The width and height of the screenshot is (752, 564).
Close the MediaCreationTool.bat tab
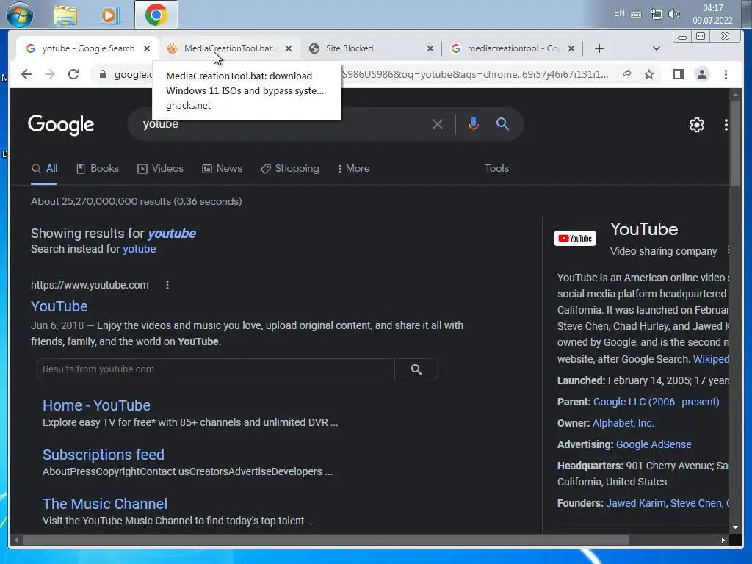[288, 48]
